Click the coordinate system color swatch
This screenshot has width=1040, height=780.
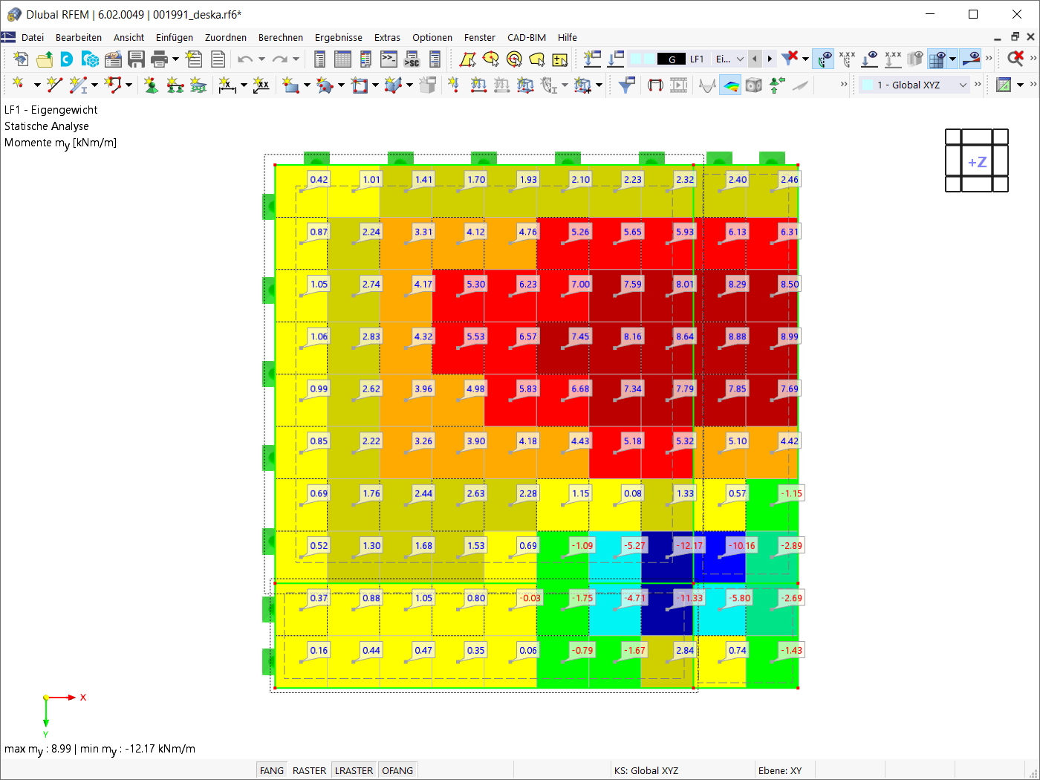868,85
